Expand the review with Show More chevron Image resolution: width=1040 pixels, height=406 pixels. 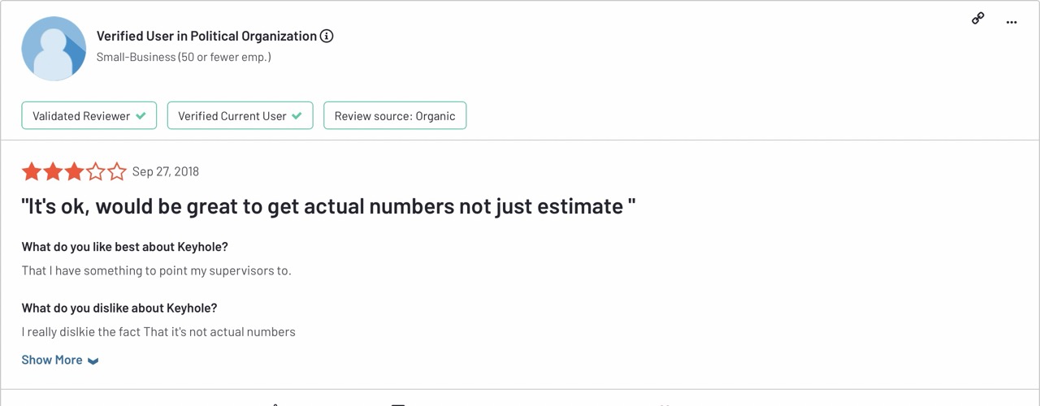[93, 361]
